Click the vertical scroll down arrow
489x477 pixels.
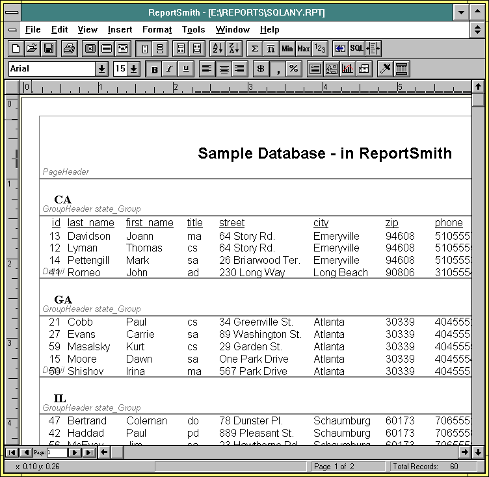[478, 452]
